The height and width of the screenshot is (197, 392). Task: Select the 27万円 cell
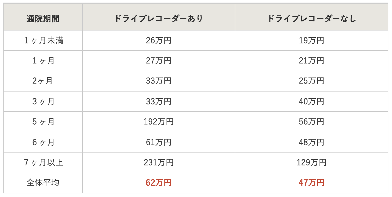point(159,61)
